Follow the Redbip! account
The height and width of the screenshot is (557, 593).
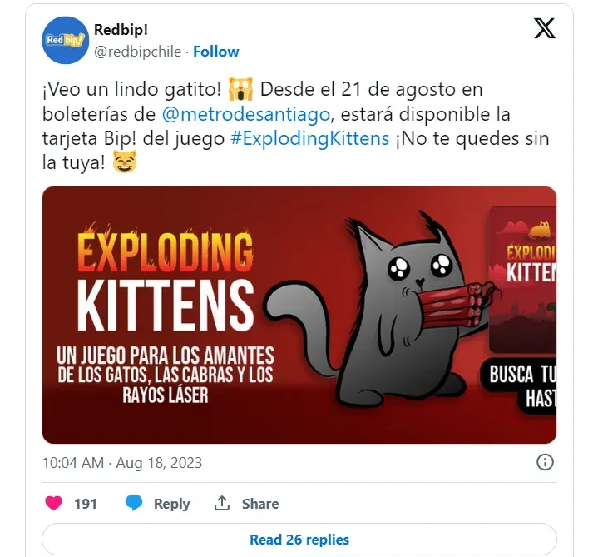216,52
